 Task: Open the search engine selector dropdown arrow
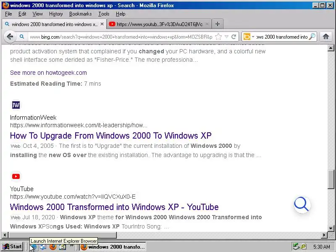(x=253, y=37)
